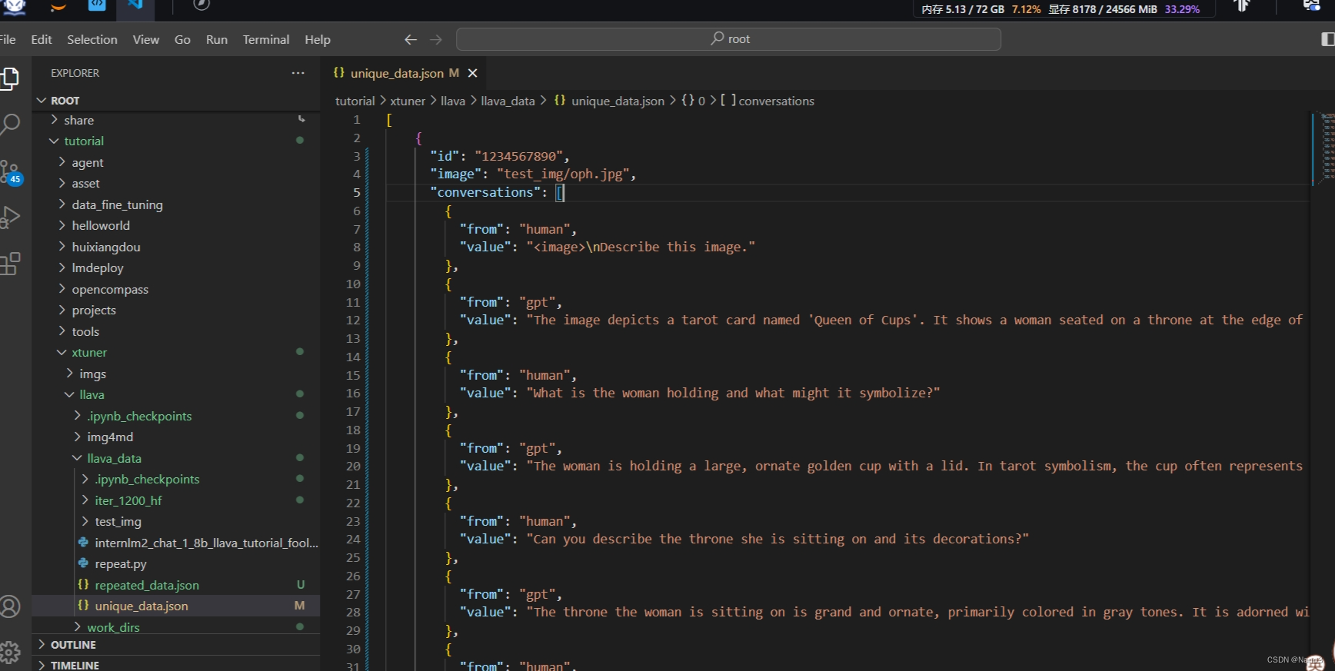Expand the tools folder

[x=176, y=331]
